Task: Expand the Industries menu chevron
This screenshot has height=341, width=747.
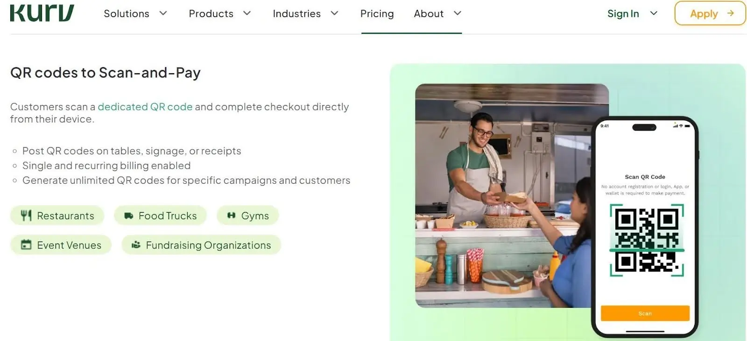Action: click(x=334, y=14)
